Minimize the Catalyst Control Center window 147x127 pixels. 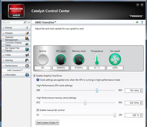click(x=138, y=5)
